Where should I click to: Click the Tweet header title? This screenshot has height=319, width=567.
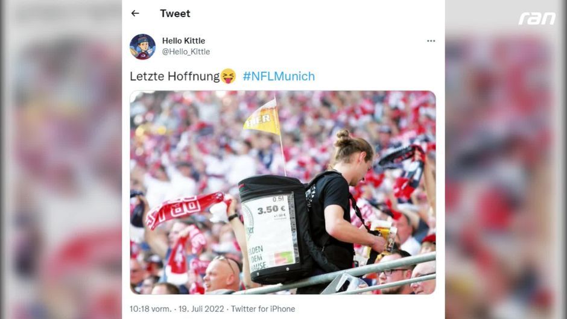(175, 13)
